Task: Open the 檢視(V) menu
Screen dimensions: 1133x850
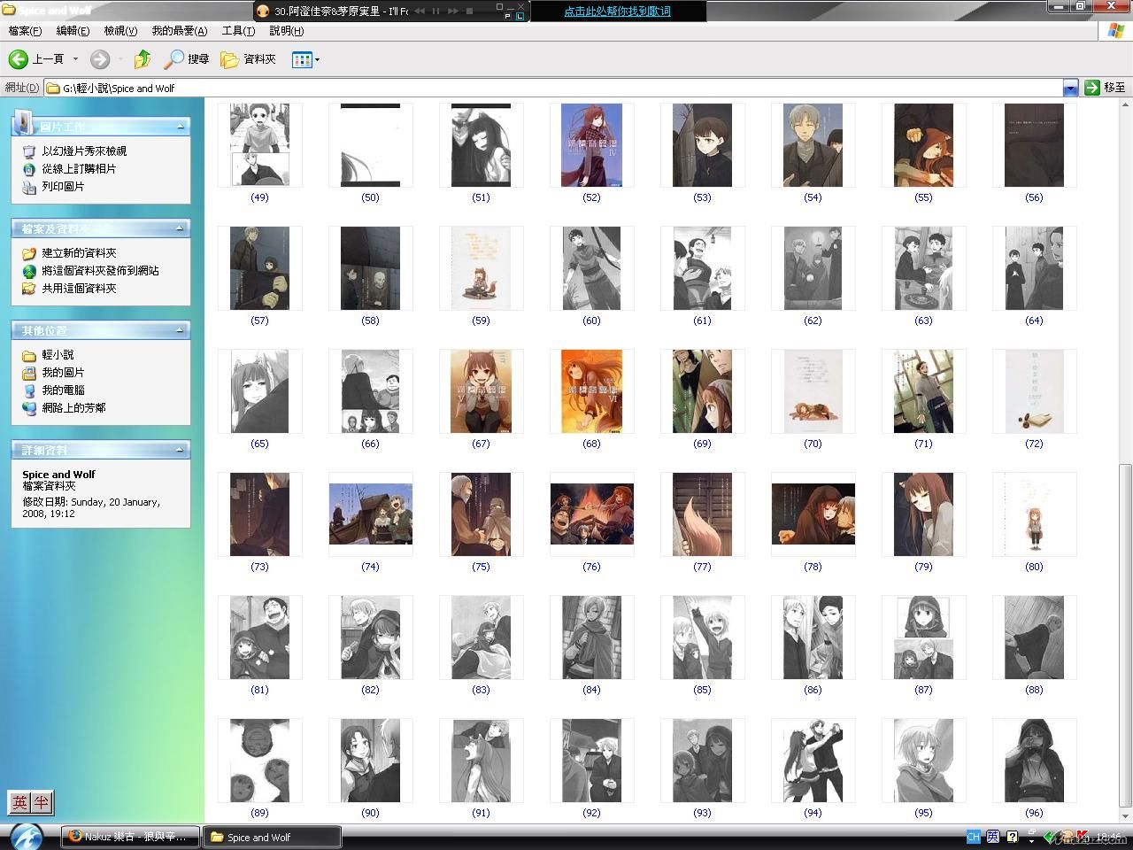Action: [120, 31]
